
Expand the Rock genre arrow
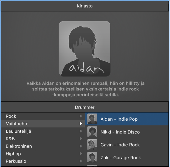click(x=81, y=116)
